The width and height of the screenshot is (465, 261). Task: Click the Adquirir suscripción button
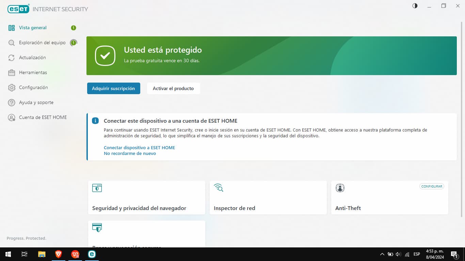click(x=114, y=88)
